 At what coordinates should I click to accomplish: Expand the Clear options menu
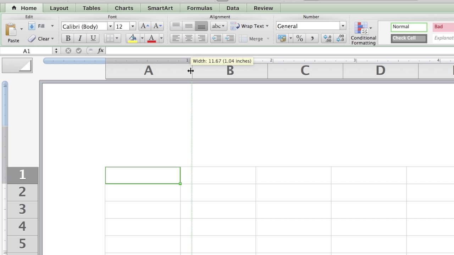[52, 39]
